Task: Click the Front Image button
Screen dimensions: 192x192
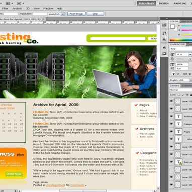Action: [x=76, y=14]
